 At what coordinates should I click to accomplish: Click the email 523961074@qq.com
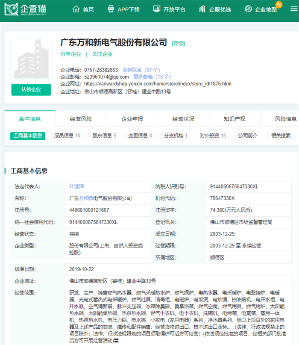coord(107,77)
